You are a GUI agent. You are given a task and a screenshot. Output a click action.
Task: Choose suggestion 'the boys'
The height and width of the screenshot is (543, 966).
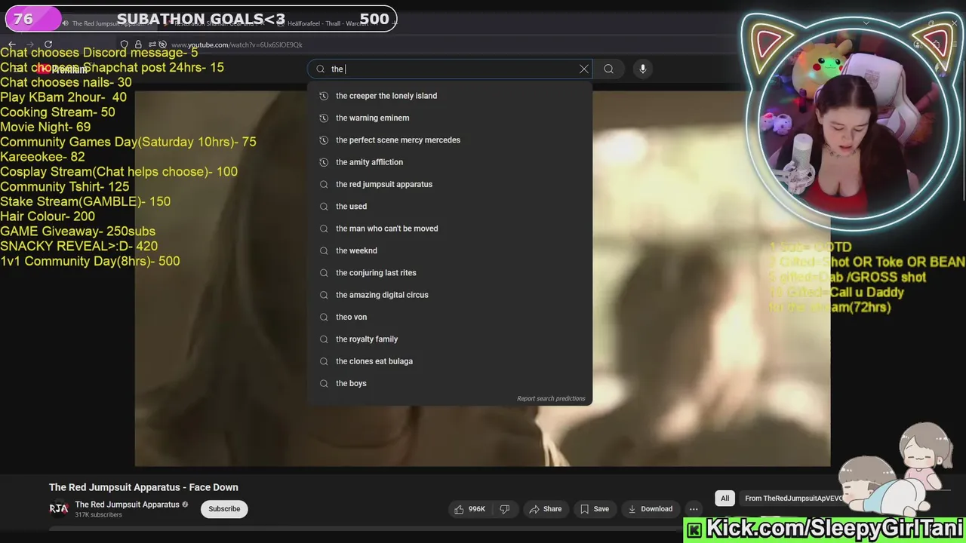[450, 383]
